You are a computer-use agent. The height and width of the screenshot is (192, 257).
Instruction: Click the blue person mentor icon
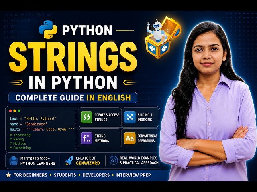pos(14,161)
